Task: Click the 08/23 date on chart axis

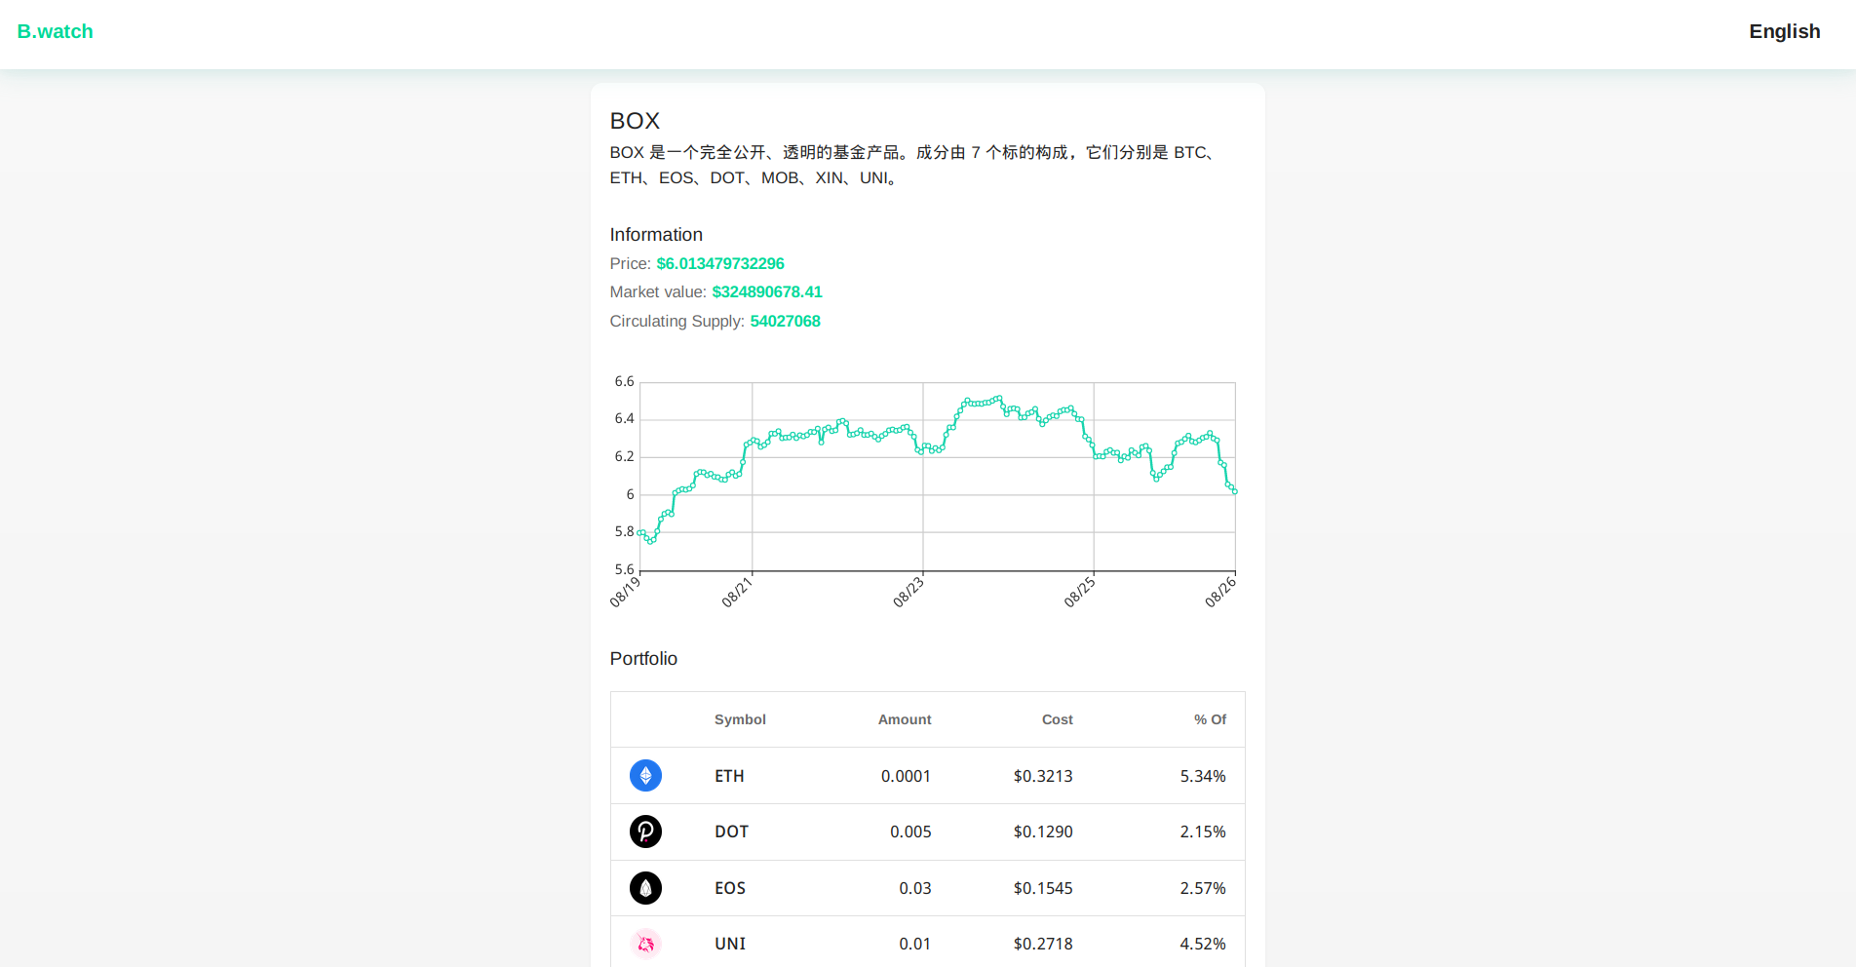Action: click(x=909, y=592)
